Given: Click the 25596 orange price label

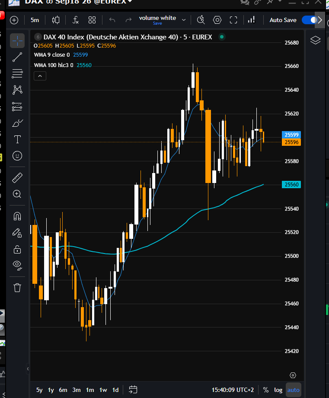Looking at the screenshot, I should (x=291, y=142).
